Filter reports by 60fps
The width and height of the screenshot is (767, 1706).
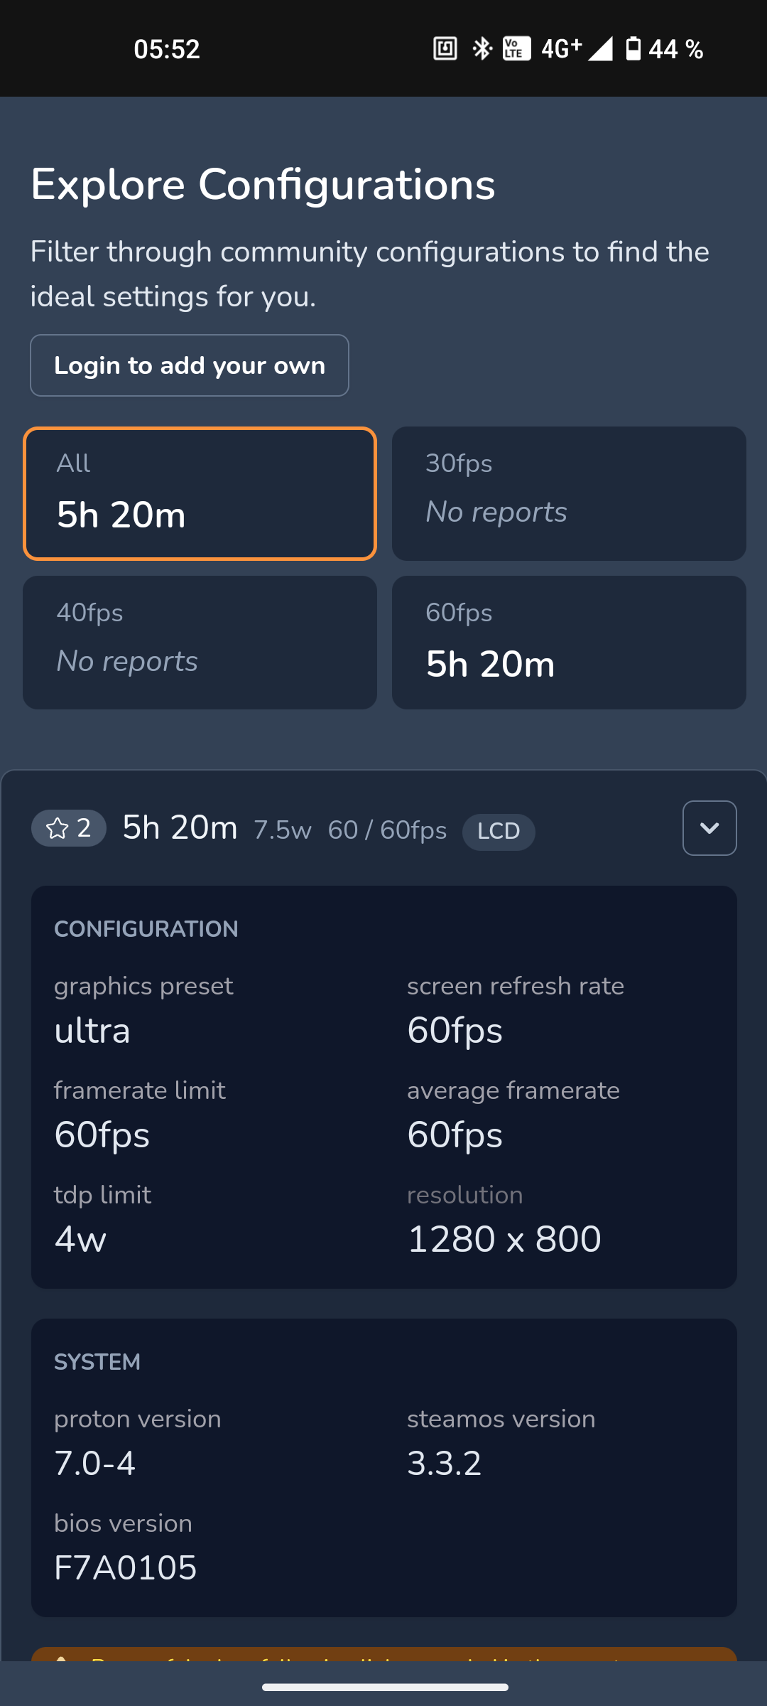tap(569, 643)
